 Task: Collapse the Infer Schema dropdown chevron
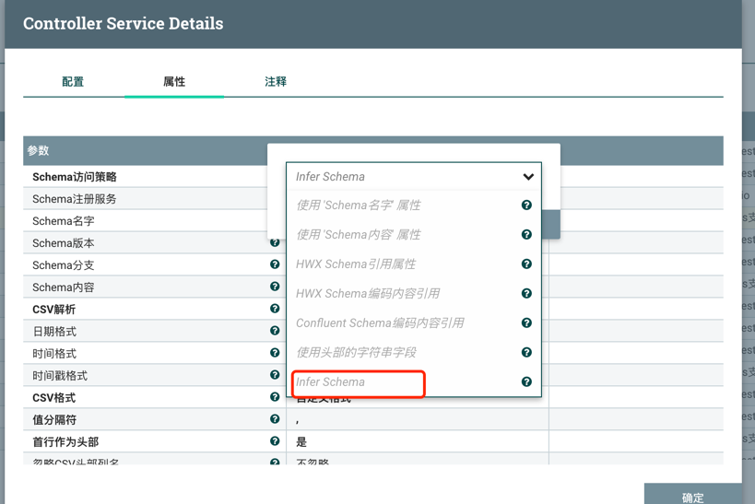[528, 177]
